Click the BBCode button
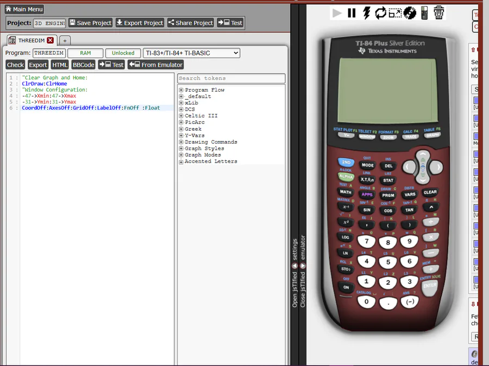This screenshot has width=489, height=366. pos(83,65)
